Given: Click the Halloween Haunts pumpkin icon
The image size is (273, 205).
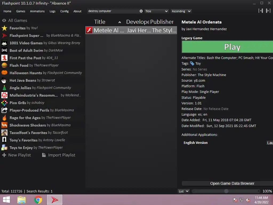Looking at the screenshot, I should pos(4,73).
